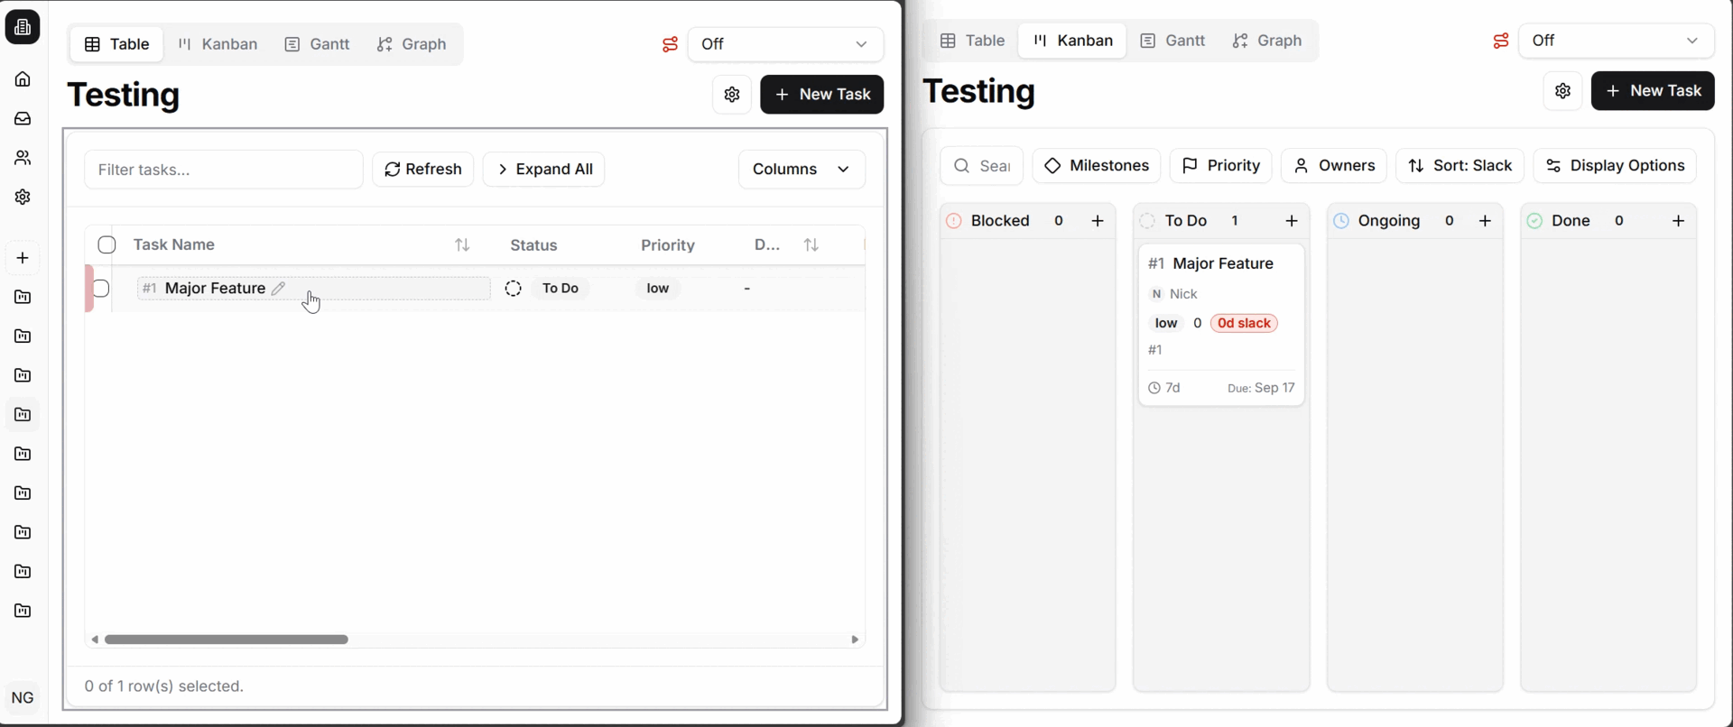1733x727 pixels.
Task: Click the To Do status circle in the row
Action: [514, 289]
